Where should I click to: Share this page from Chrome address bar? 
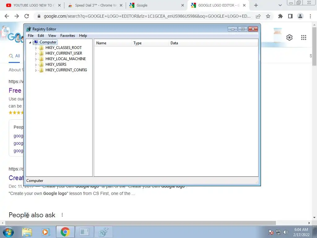(x=258, y=16)
